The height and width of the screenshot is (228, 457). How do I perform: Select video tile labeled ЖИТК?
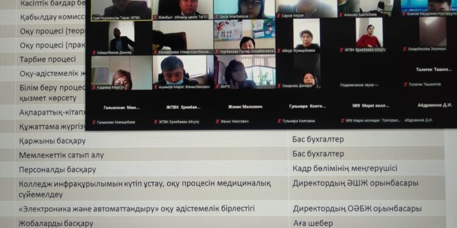(244, 72)
